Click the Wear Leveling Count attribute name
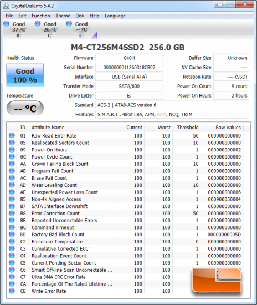This screenshot has height=305, width=257. tap(54, 185)
